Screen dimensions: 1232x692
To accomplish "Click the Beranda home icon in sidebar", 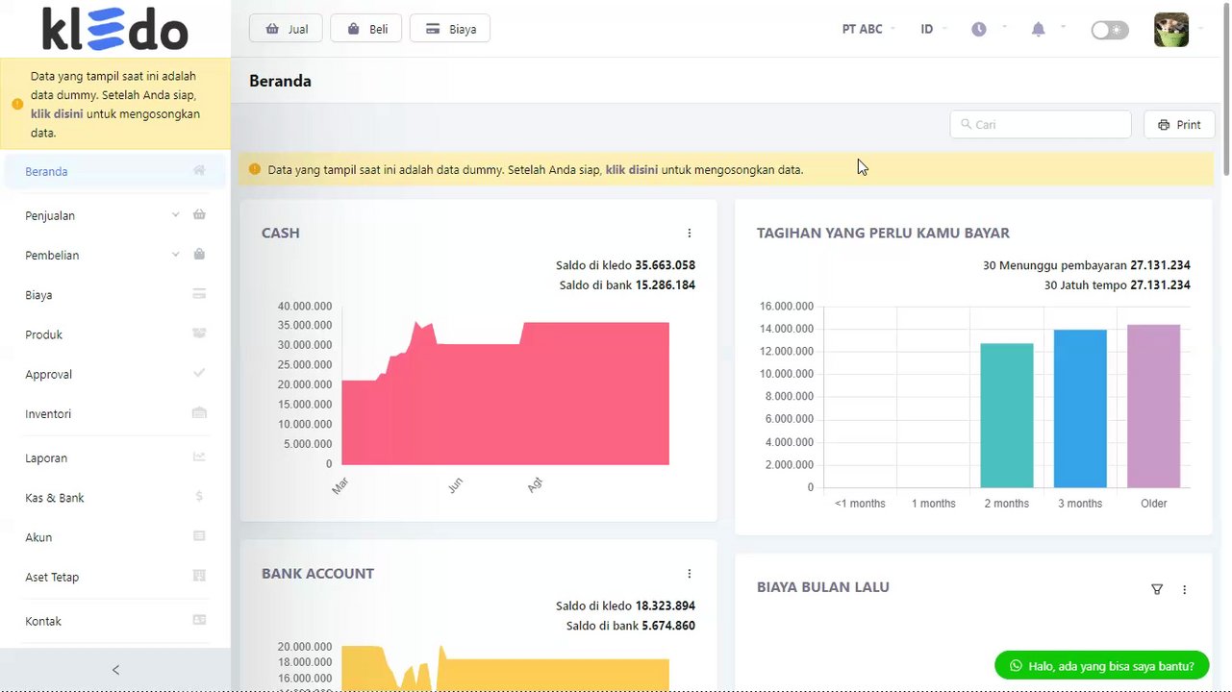I will 199,171.
